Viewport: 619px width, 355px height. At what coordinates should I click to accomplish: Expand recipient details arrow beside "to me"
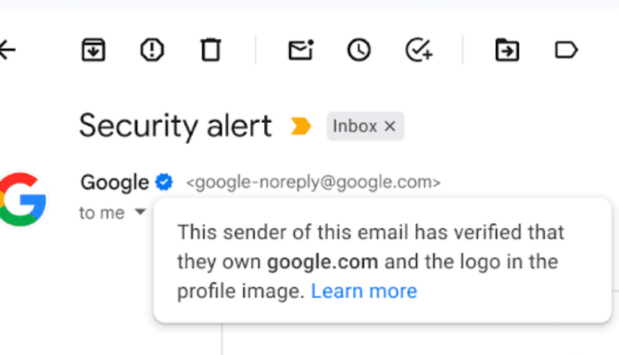pyautogui.click(x=140, y=212)
